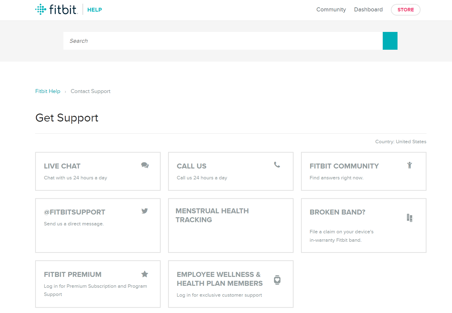Image resolution: width=452 pixels, height=313 pixels.
Task: Click 'Call us 24 hours a day'
Action: tap(202, 178)
